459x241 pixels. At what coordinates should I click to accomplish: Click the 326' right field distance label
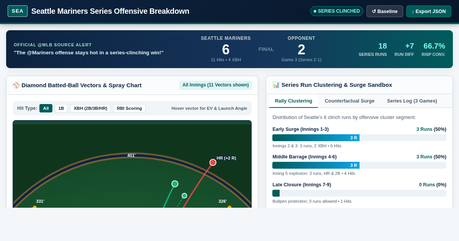223,201
